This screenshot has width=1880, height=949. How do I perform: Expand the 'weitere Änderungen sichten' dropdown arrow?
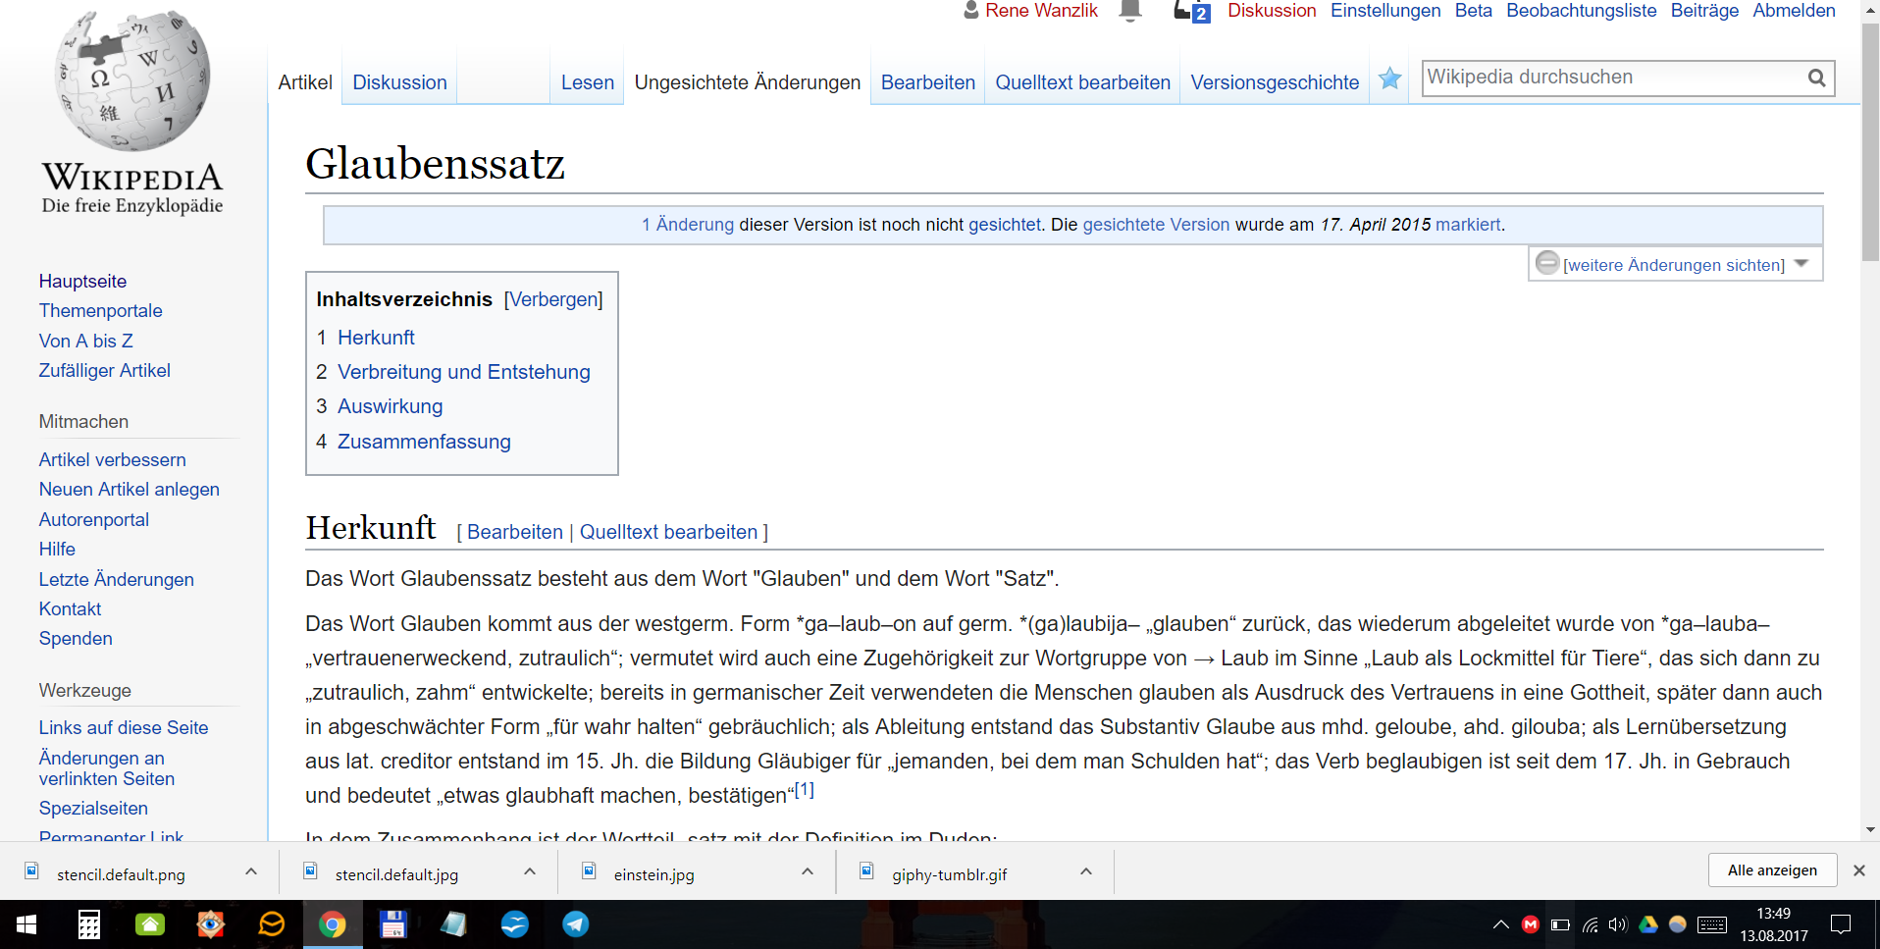[x=1801, y=264]
